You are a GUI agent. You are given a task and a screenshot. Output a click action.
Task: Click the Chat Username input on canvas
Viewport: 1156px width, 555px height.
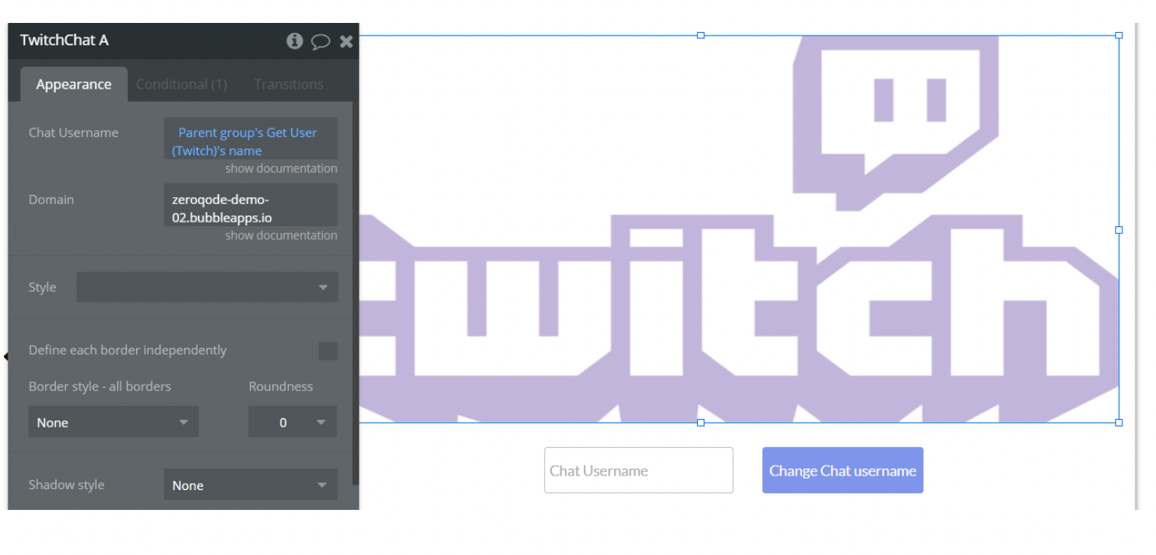coord(638,470)
